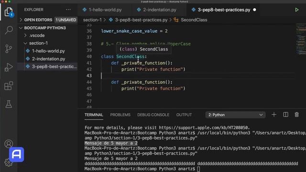Run the Python file with play button
Screen dimensions: 306x172
[296, 10]
